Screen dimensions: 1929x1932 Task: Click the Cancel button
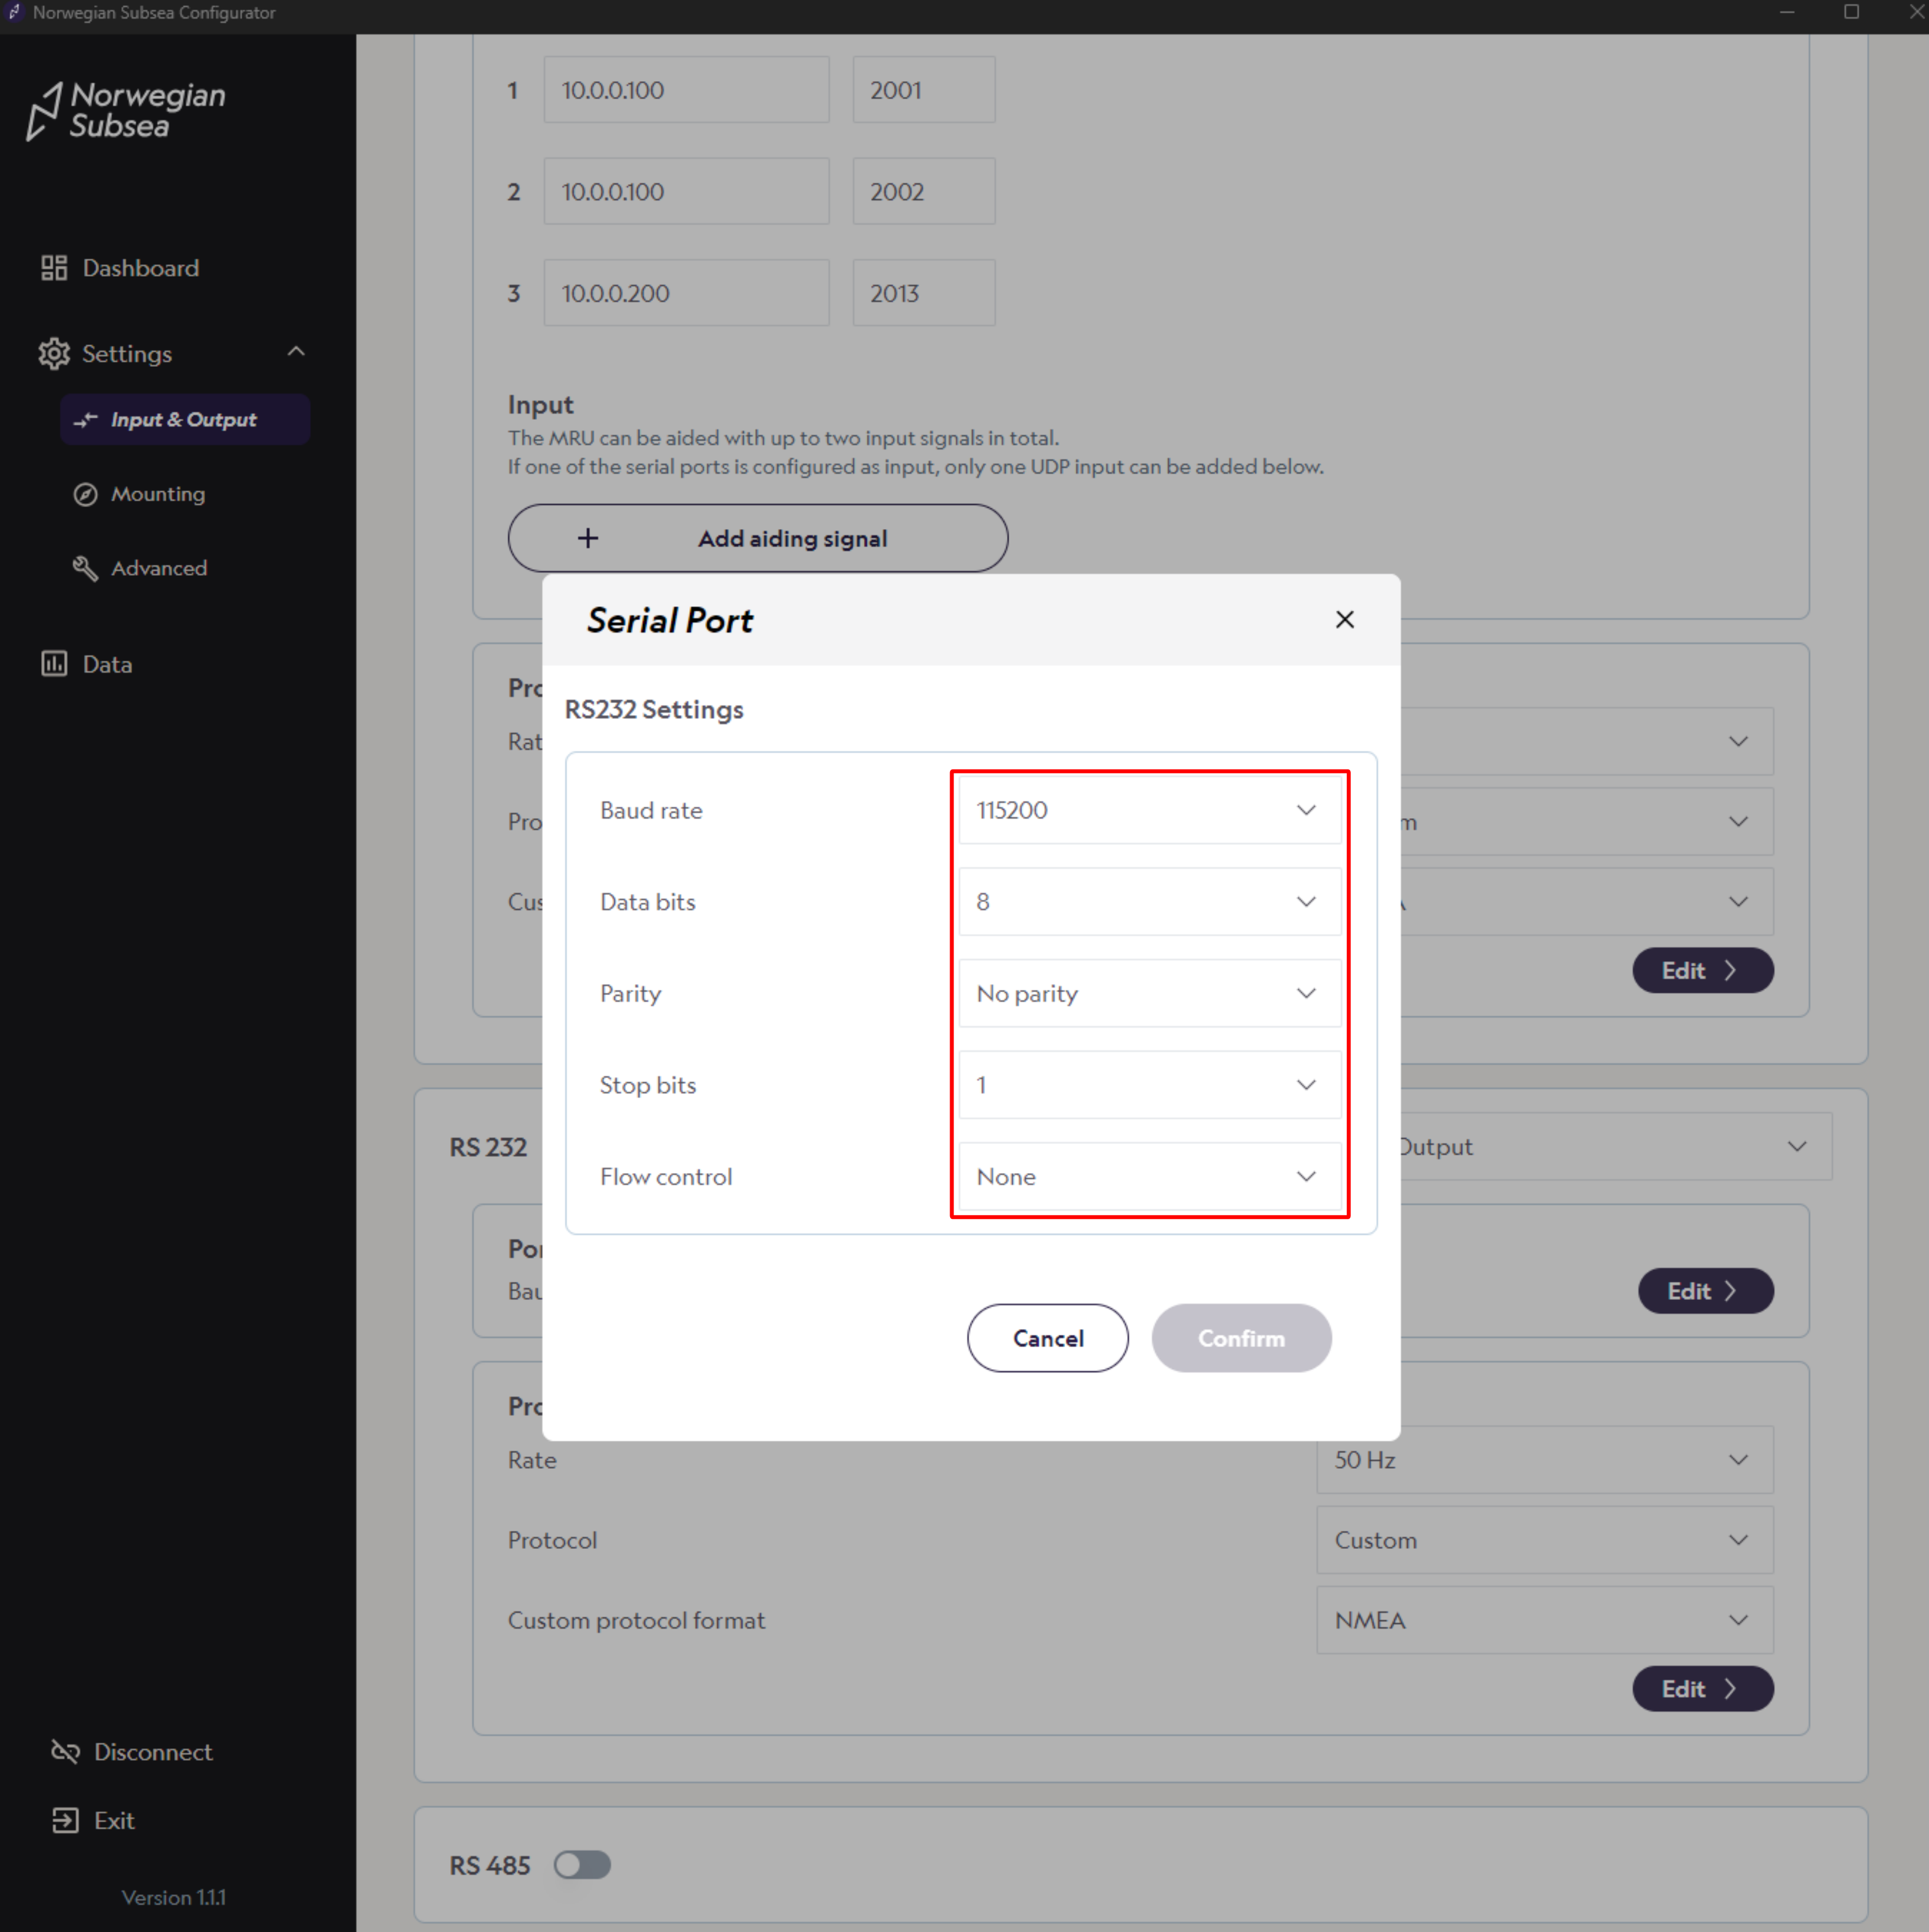pos(1047,1338)
